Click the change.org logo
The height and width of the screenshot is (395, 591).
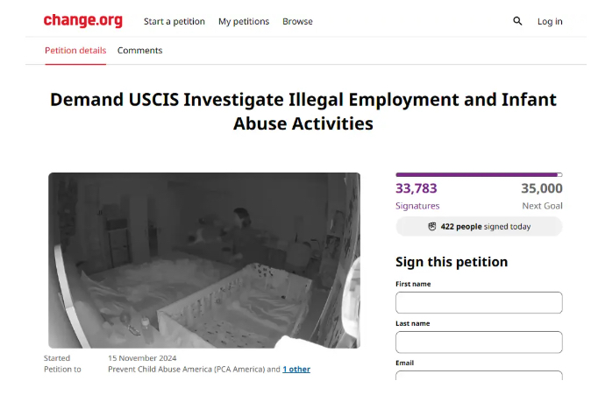point(83,20)
